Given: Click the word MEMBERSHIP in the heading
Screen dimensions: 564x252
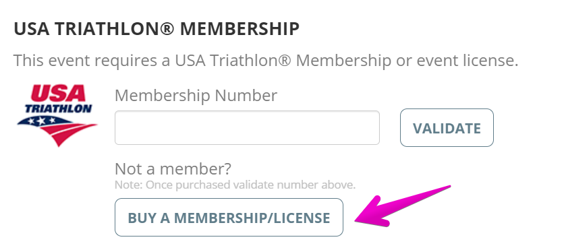Looking at the screenshot, I should point(239,29).
